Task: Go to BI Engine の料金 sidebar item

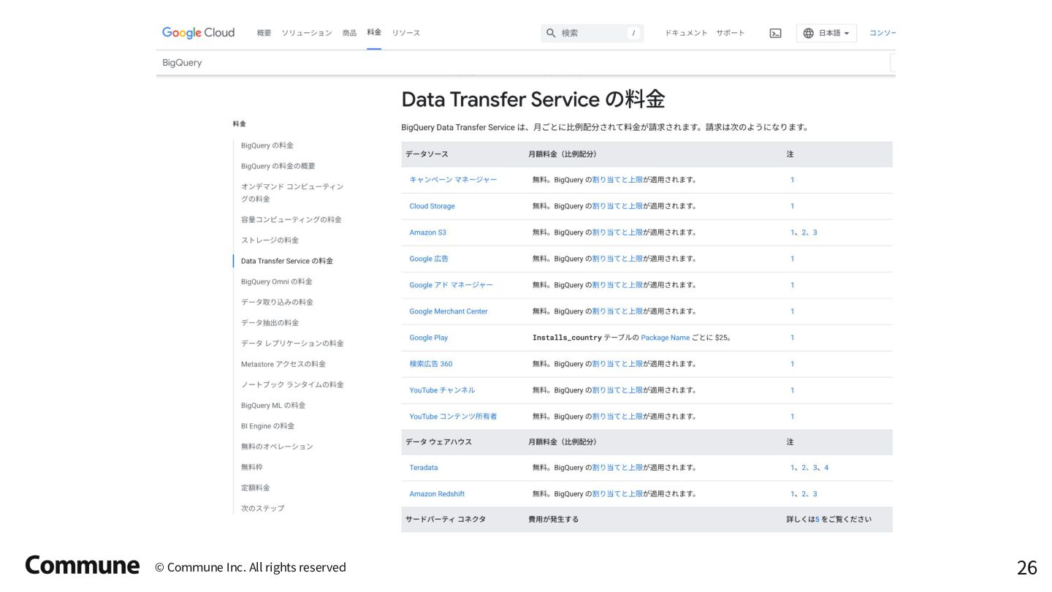Action: pyautogui.click(x=268, y=426)
